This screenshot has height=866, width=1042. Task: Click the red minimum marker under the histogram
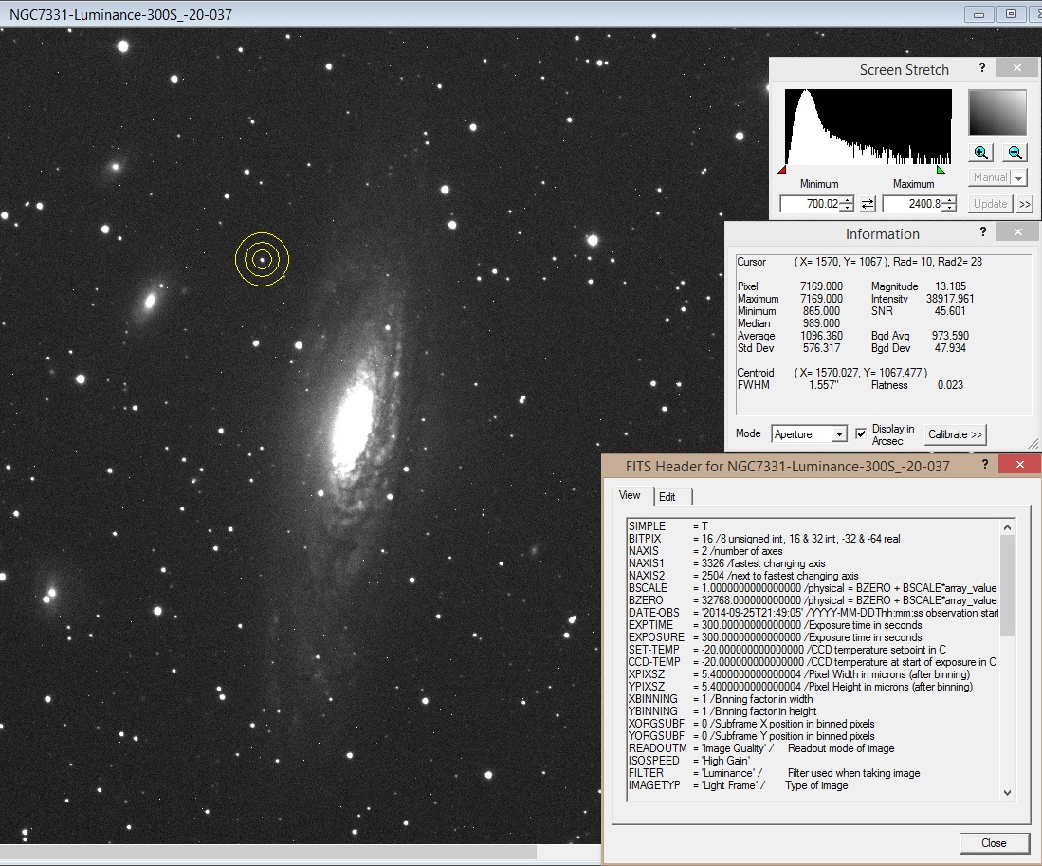click(x=782, y=168)
